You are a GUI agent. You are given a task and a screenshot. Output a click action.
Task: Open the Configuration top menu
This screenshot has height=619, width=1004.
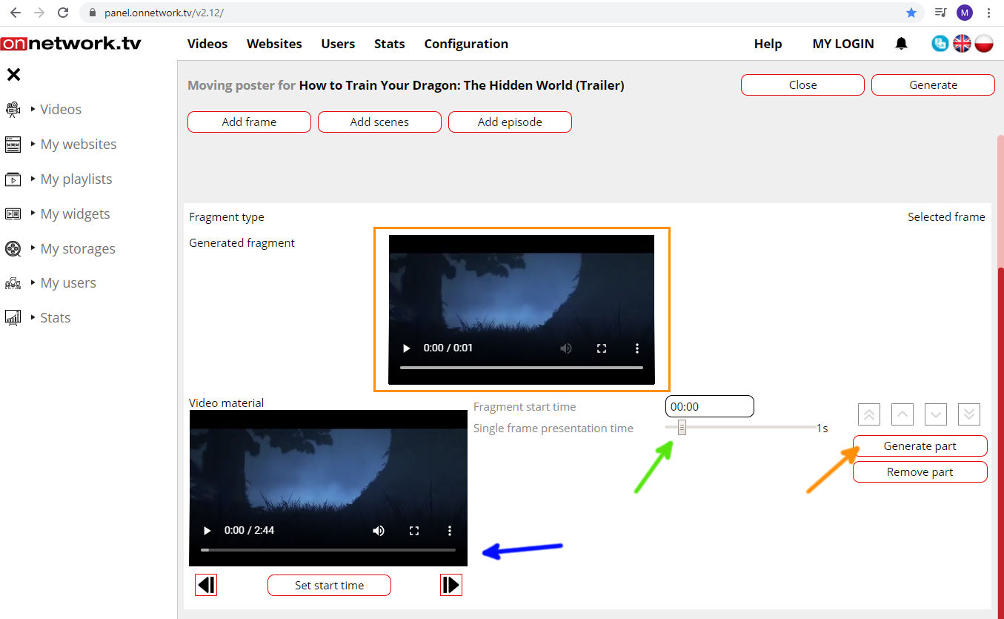coord(466,44)
